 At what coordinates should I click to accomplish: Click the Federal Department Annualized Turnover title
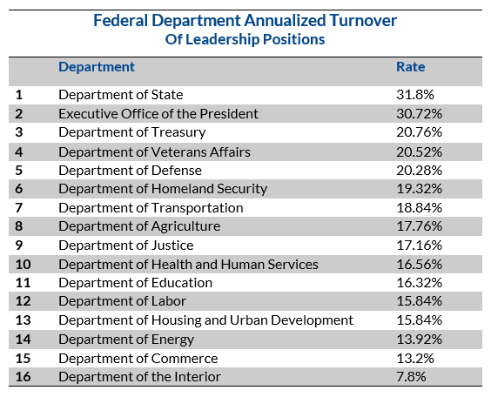[x=245, y=21]
